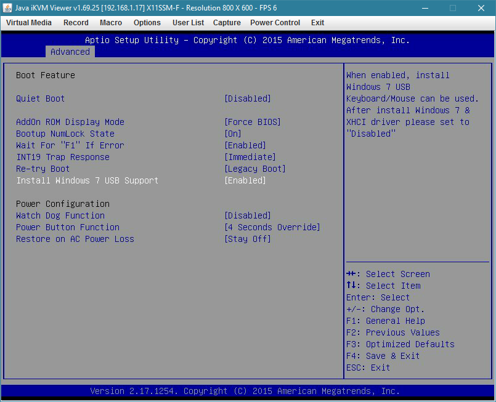Click the F1: General Help hint
The height and width of the screenshot is (402, 496).
(386, 321)
